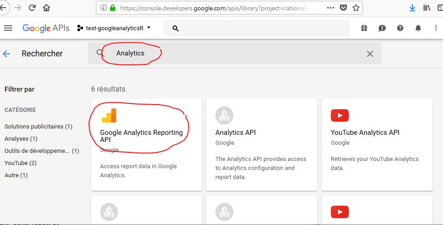The height and width of the screenshot is (225, 443).
Task: Open the console vertical three-dot settings menu
Action: (x=436, y=28)
